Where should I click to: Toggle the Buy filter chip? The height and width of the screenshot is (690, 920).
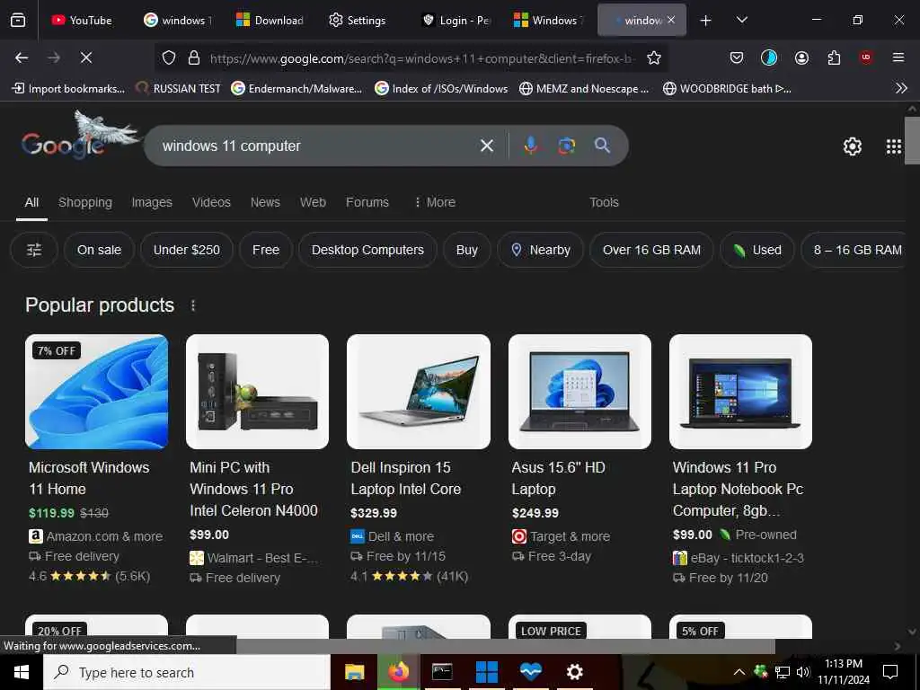pos(467,250)
